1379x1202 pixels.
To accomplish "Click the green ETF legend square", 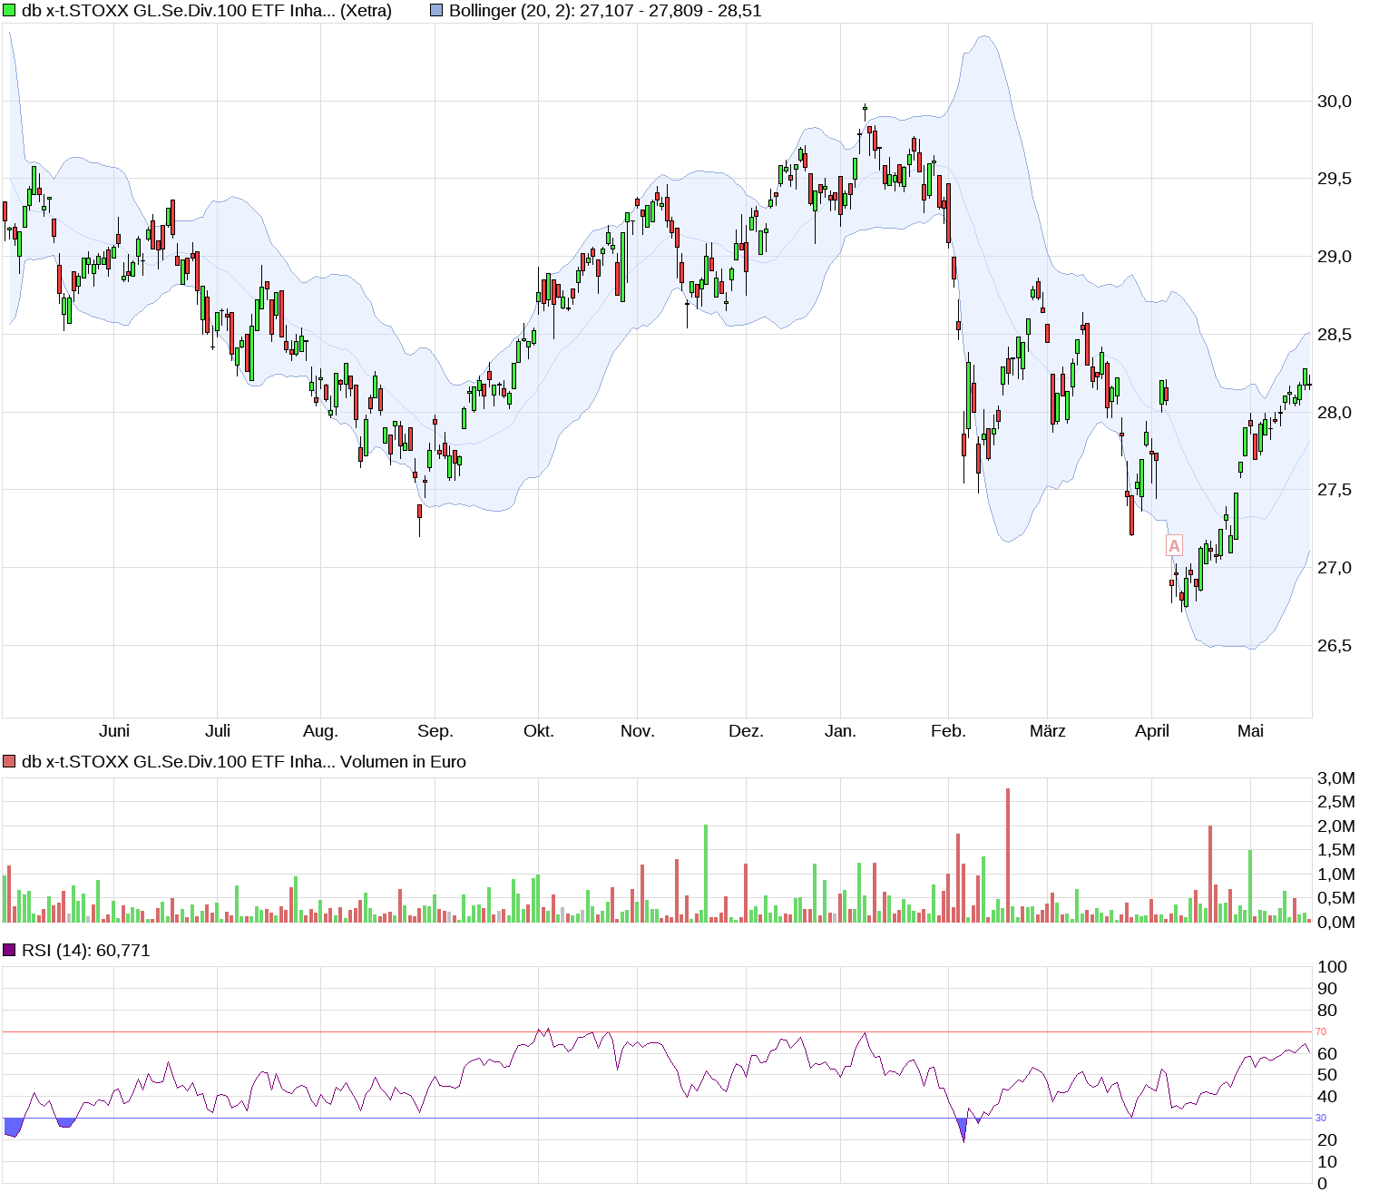I will click(9, 11).
